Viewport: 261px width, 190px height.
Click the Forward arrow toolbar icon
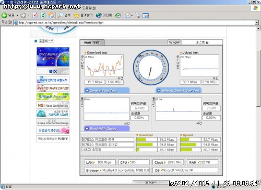pyautogui.click(x=23, y=15)
